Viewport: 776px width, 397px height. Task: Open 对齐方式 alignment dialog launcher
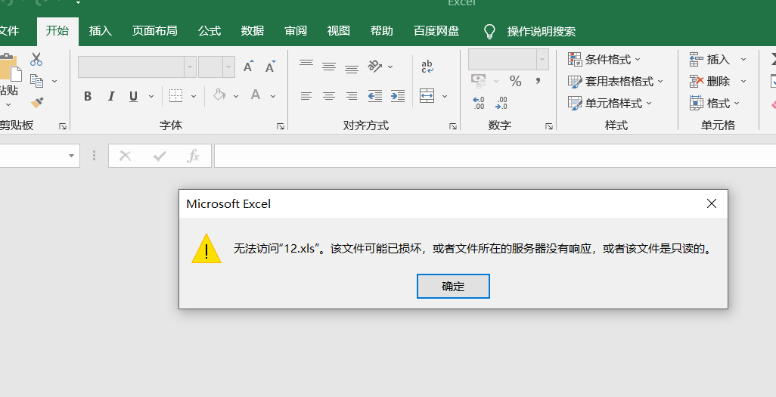[453, 127]
